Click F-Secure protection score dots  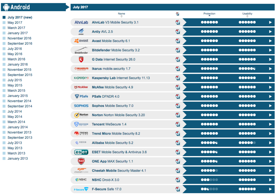pos(209,189)
